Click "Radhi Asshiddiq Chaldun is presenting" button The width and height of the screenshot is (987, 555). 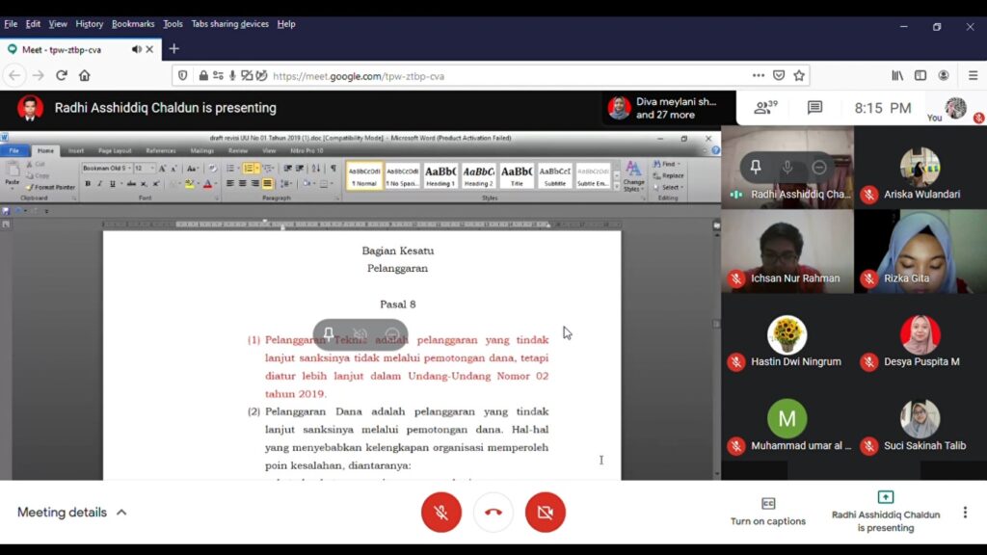(885, 512)
